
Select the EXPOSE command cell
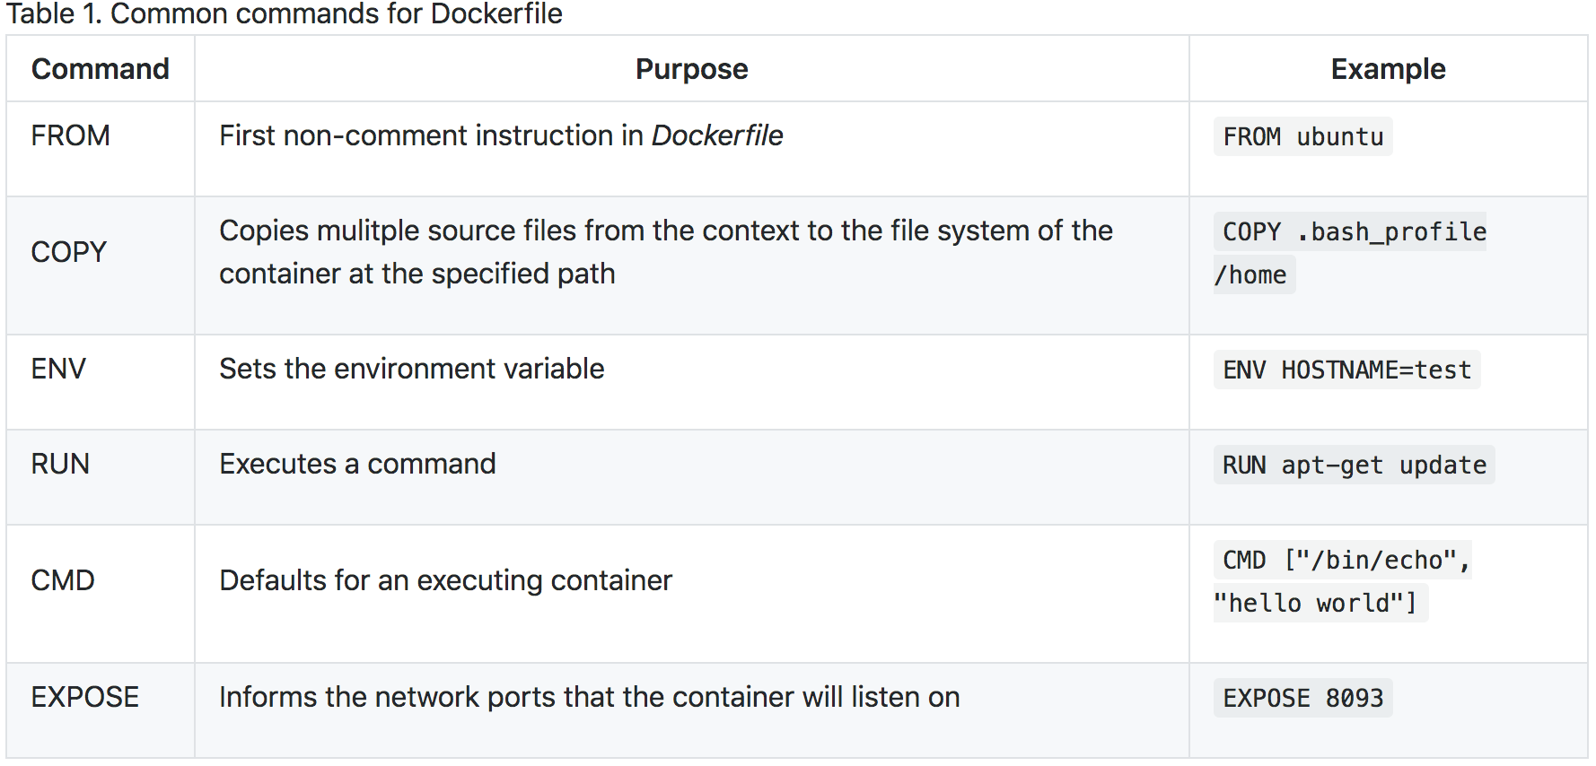tap(84, 697)
